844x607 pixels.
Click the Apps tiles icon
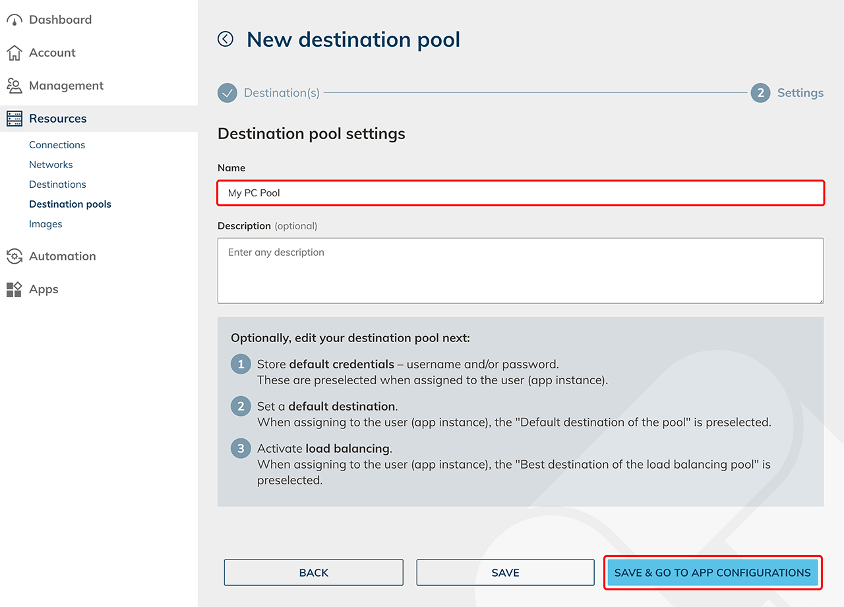(15, 289)
